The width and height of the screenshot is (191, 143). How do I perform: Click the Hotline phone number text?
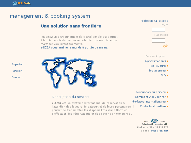[x=152, y=128]
